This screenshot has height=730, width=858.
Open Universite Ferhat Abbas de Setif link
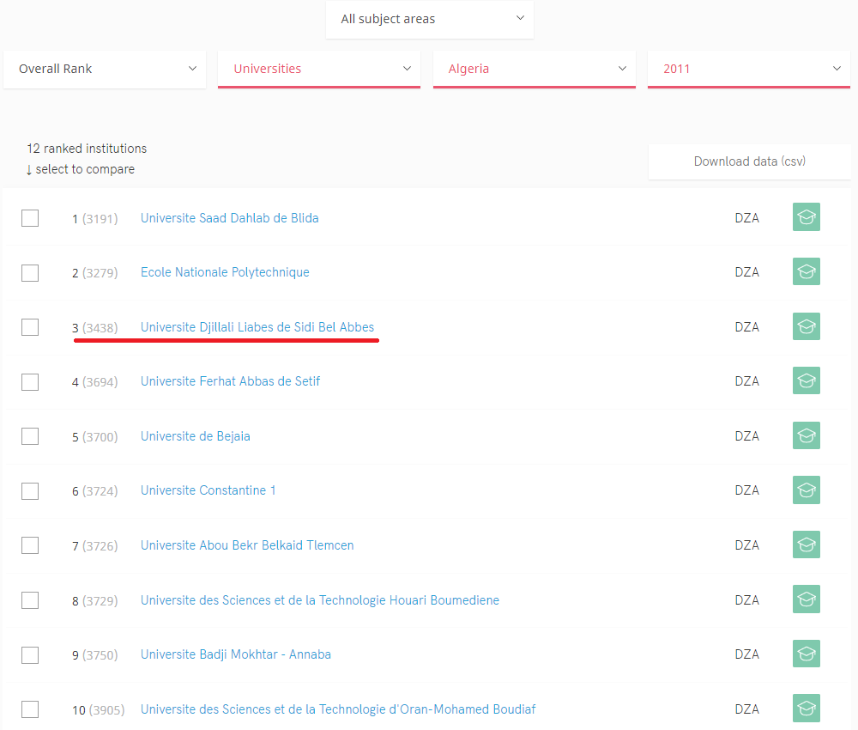click(230, 381)
